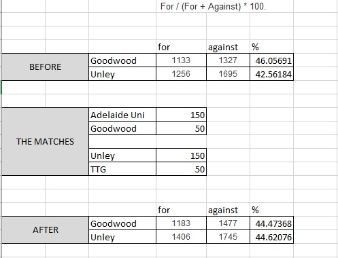The height and width of the screenshot is (258, 338).
Task: Select the merged AFTER label cell
Action: pyautogui.click(x=45, y=230)
